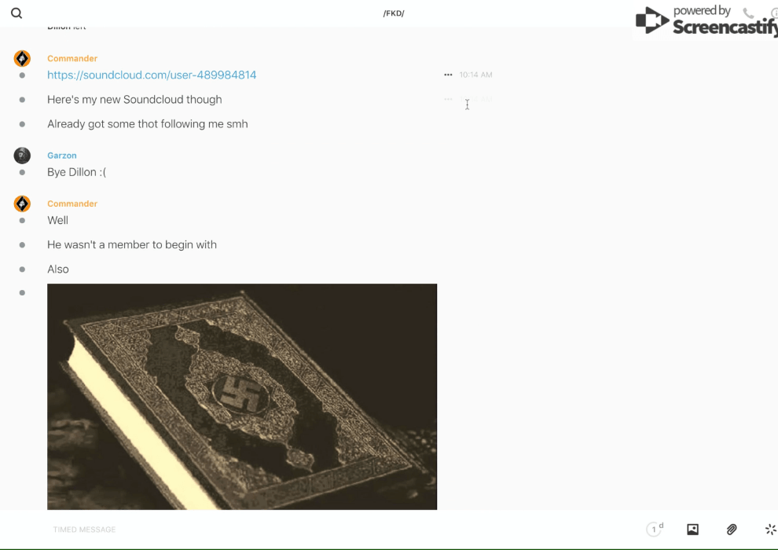The width and height of the screenshot is (778, 550).
Task: Click Commander's avatar above the SoundCloud link
Action: (x=22, y=59)
